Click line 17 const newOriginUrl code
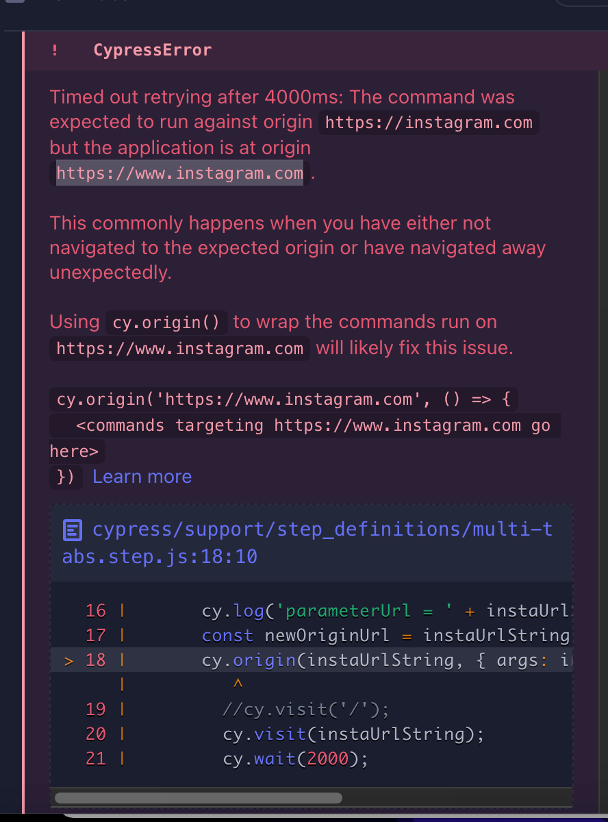 385,636
